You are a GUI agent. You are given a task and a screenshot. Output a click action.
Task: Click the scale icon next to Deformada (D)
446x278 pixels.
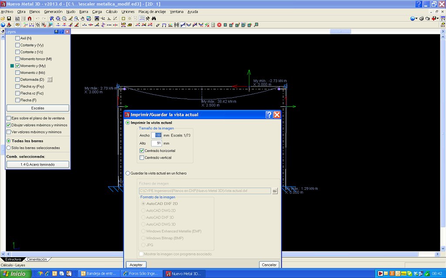pyautogui.click(x=50, y=79)
